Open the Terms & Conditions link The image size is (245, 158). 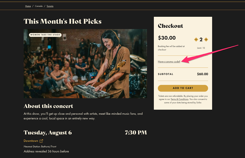180,99
